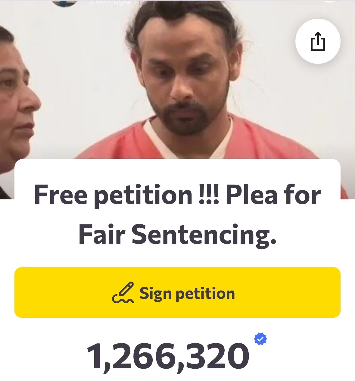Click the 1,266,320 signature count
This screenshot has width=355, height=381.
pyautogui.click(x=168, y=356)
